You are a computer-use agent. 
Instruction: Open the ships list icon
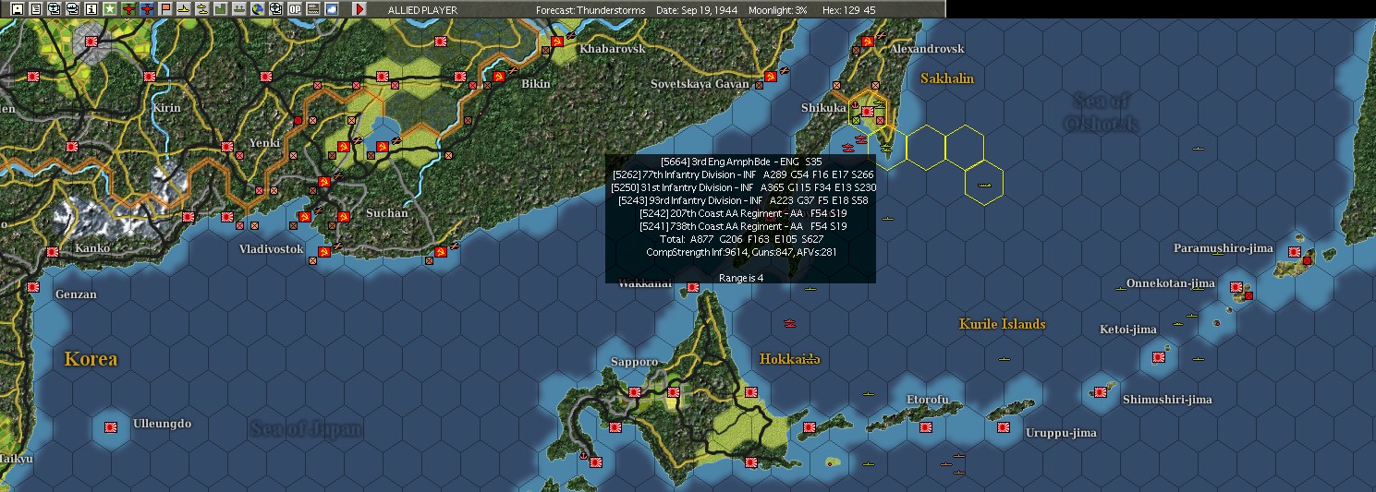(73, 9)
